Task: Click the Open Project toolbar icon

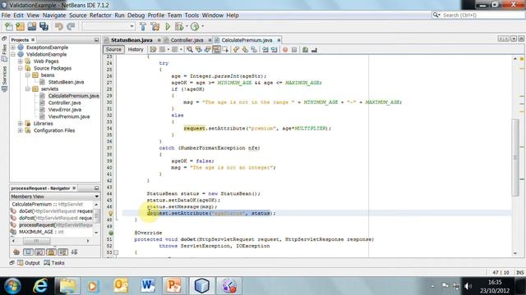Action: [32, 26]
